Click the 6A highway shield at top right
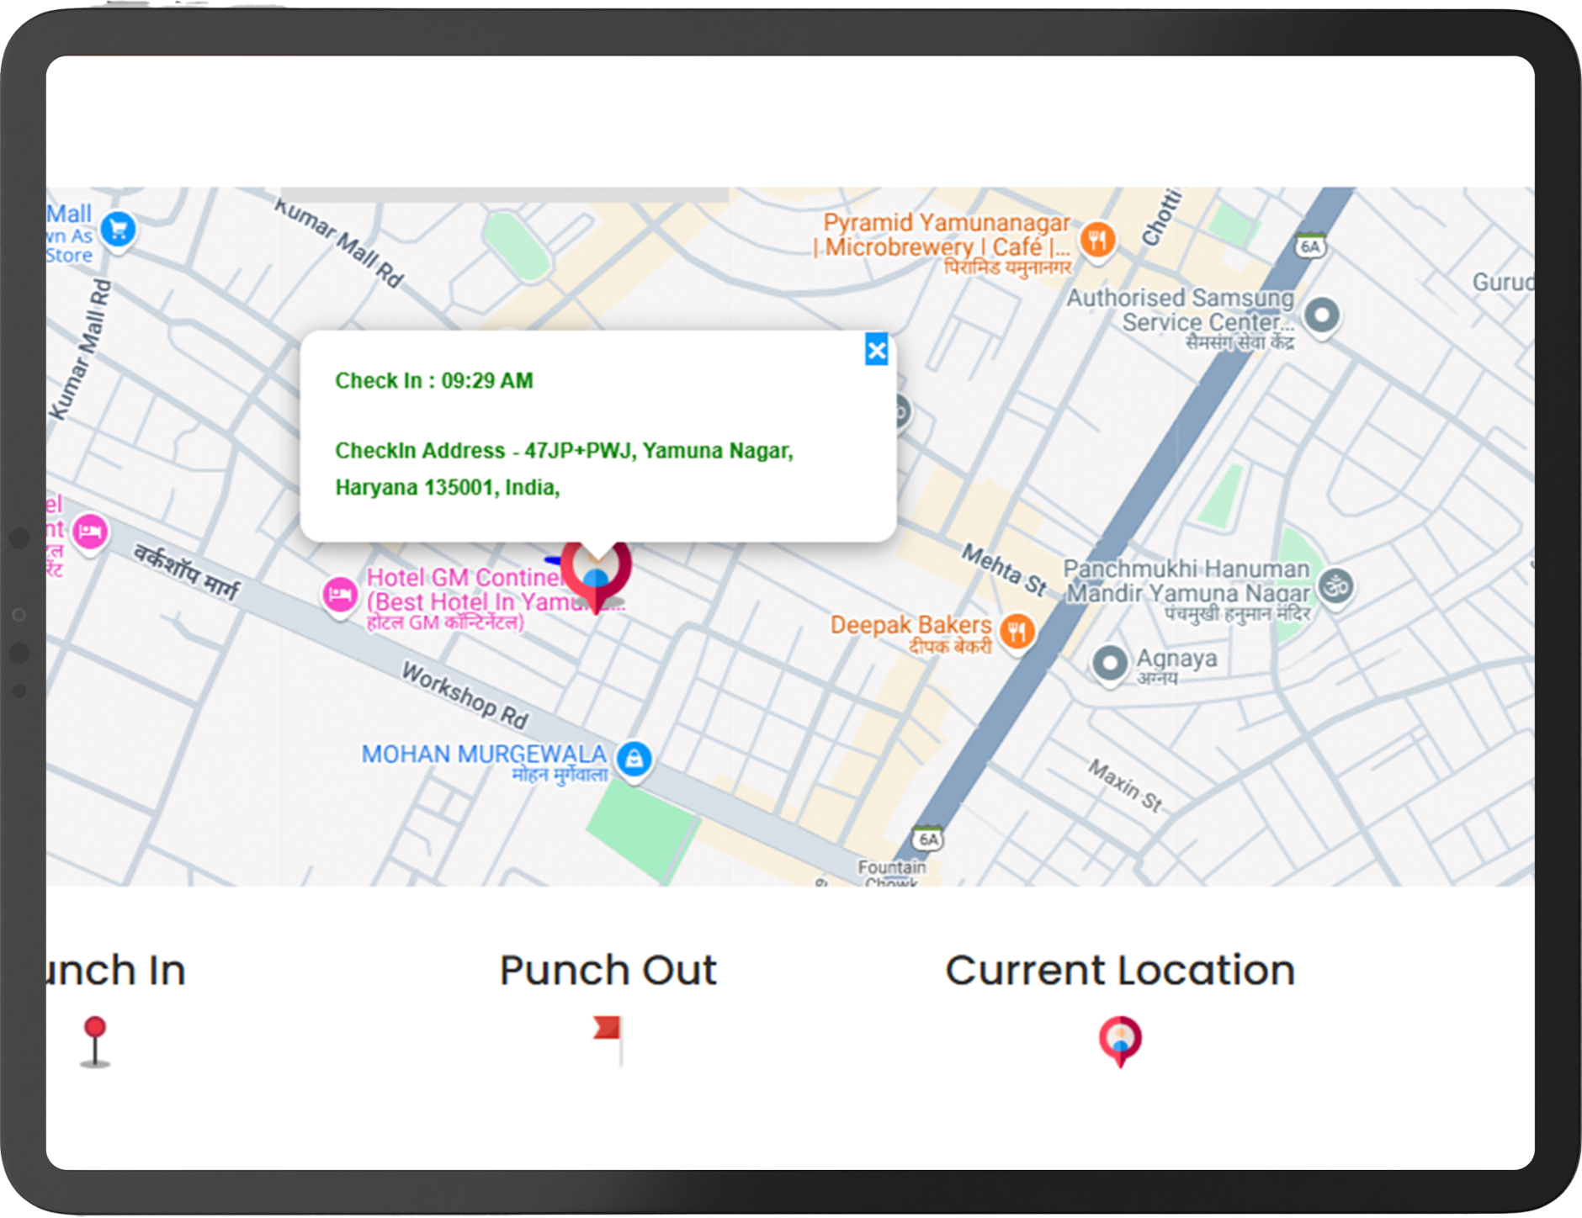 point(1310,246)
